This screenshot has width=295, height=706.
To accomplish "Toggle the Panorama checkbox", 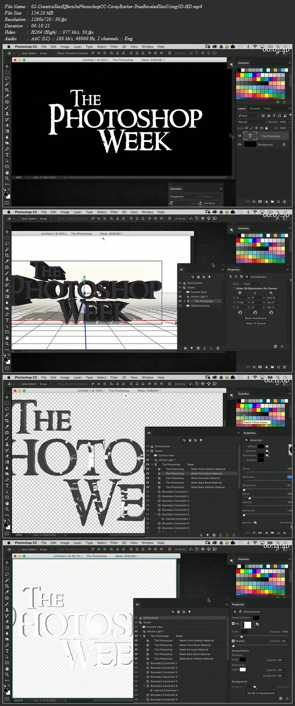I will point(274,687).
